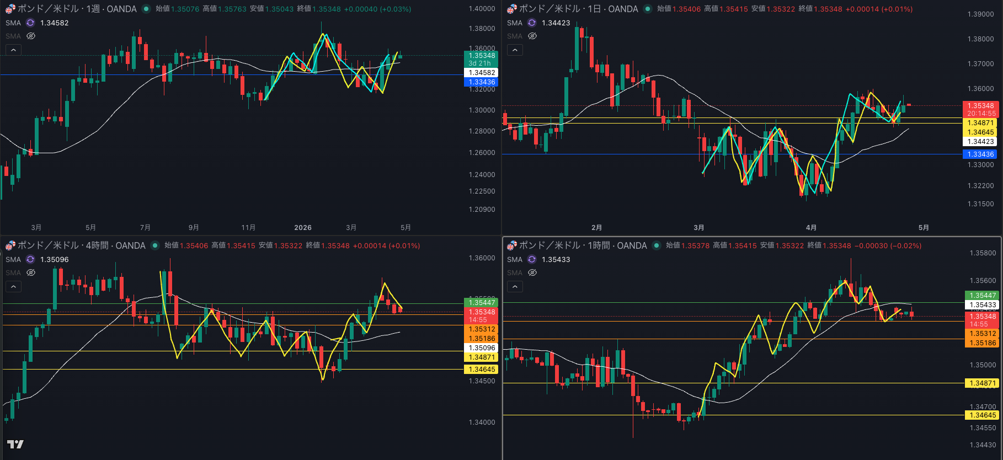Collapse the indicator legend on the 1日 chart
Image resolution: width=1003 pixels, height=460 pixels.
click(x=515, y=50)
